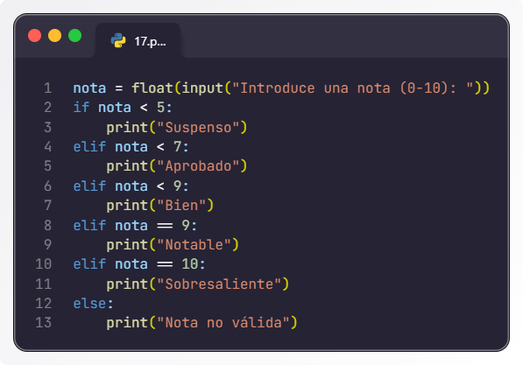Screen dimensions: 523x365
Task: Click the "Notable" string literal
Action: [194, 245]
